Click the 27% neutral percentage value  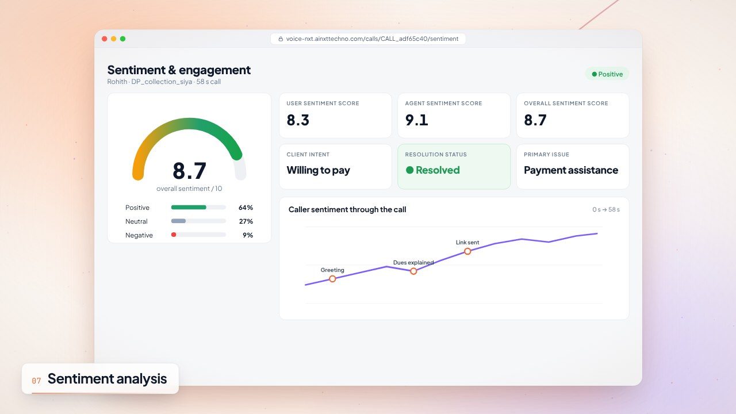tap(246, 221)
